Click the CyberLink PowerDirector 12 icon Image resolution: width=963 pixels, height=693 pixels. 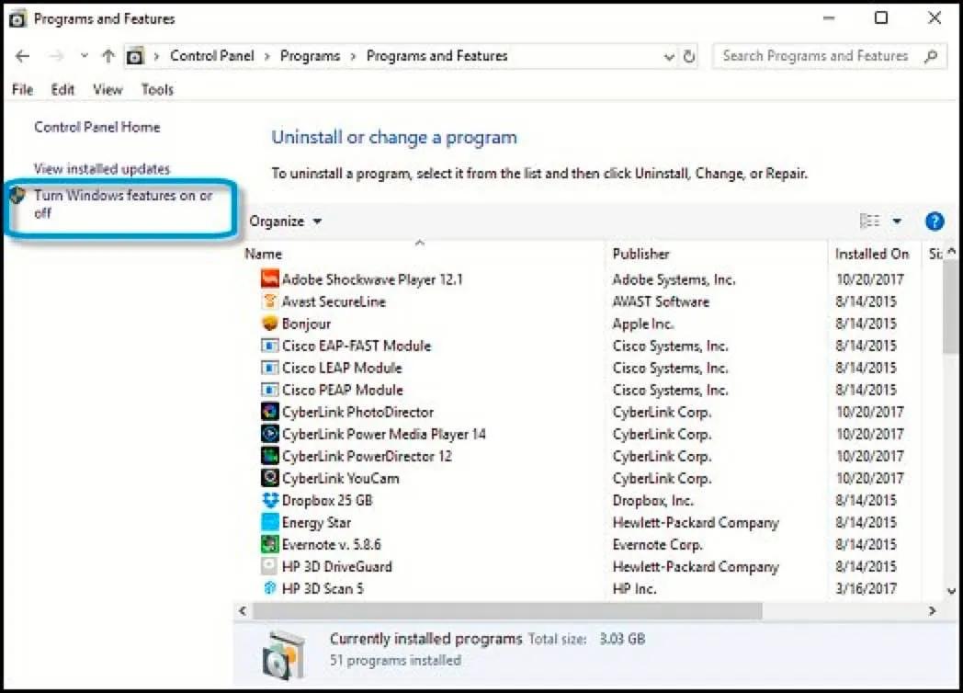pos(269,456)
